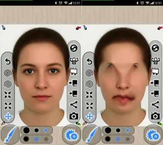Open Face Off muscle icon beside original face
Viewport: 163px width, 145px height.
click(74, 61)
